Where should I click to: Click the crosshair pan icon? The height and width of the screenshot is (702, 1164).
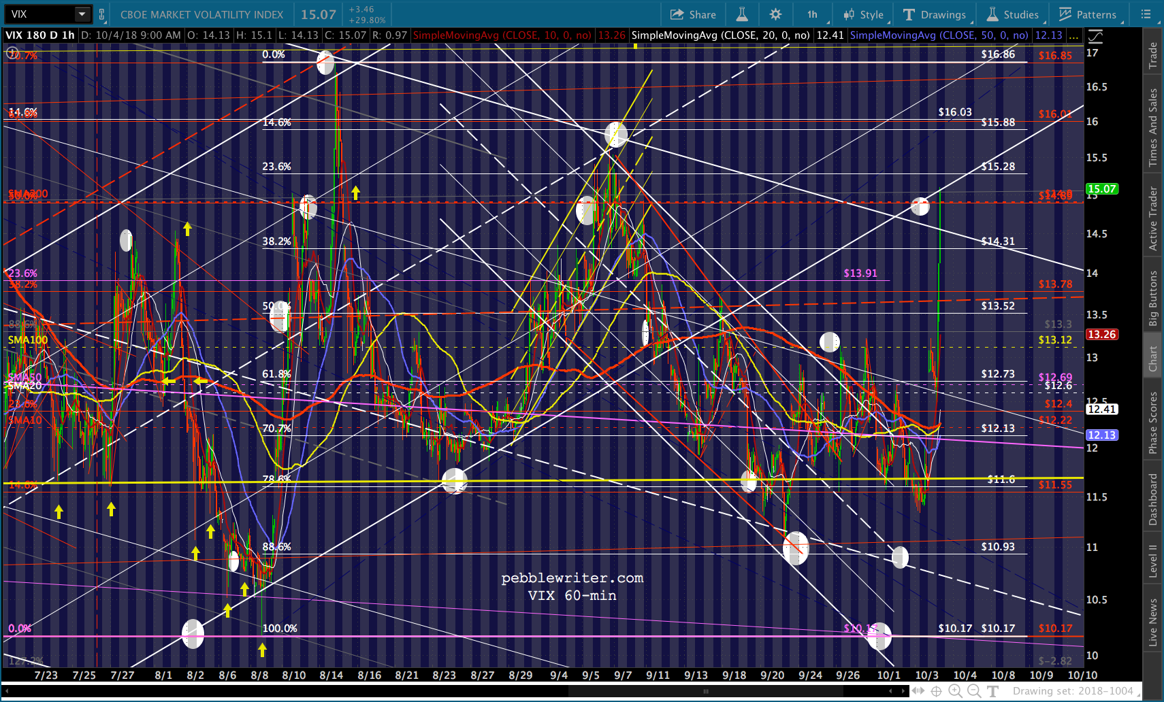937,691
